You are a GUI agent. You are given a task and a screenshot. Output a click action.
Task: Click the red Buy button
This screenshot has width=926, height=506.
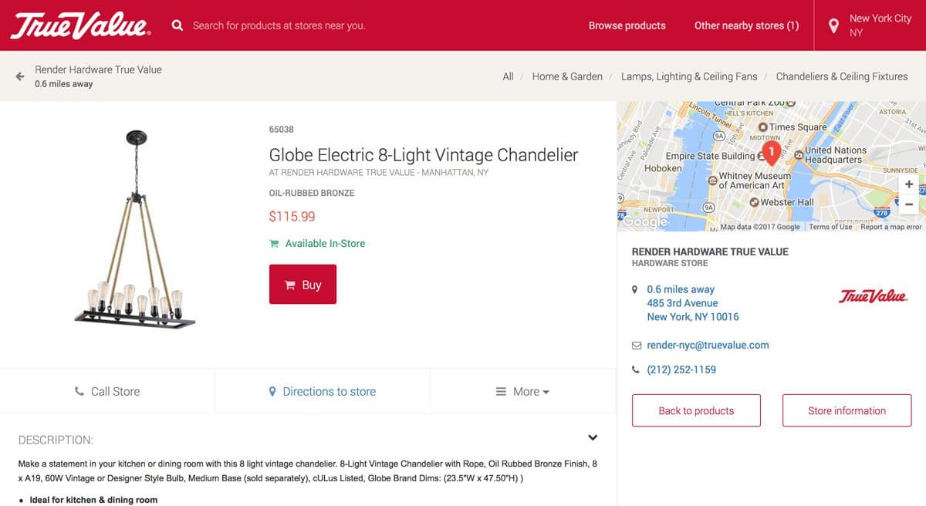point(302,284)
